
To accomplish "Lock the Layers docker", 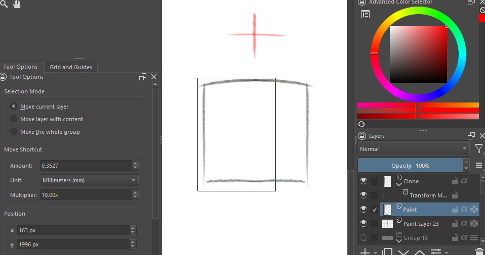I will click(x=362, y=136).
